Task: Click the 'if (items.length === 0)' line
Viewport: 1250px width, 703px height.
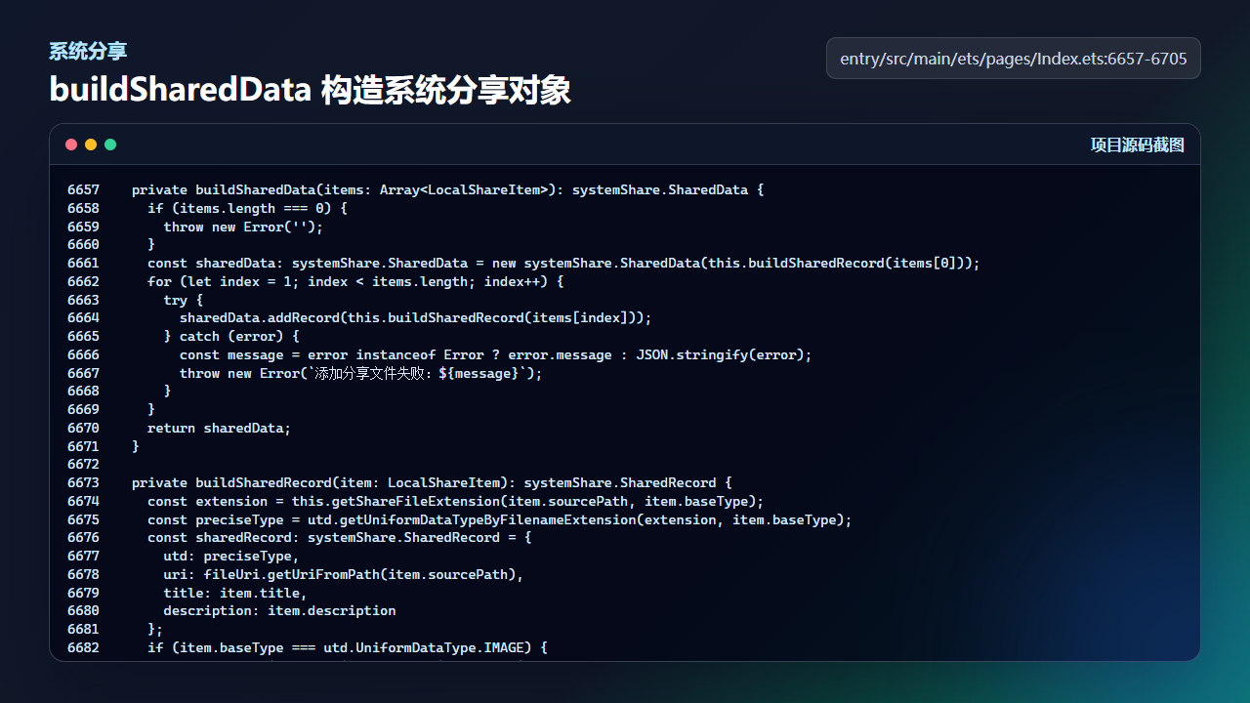Action: (x=247, y=208)
